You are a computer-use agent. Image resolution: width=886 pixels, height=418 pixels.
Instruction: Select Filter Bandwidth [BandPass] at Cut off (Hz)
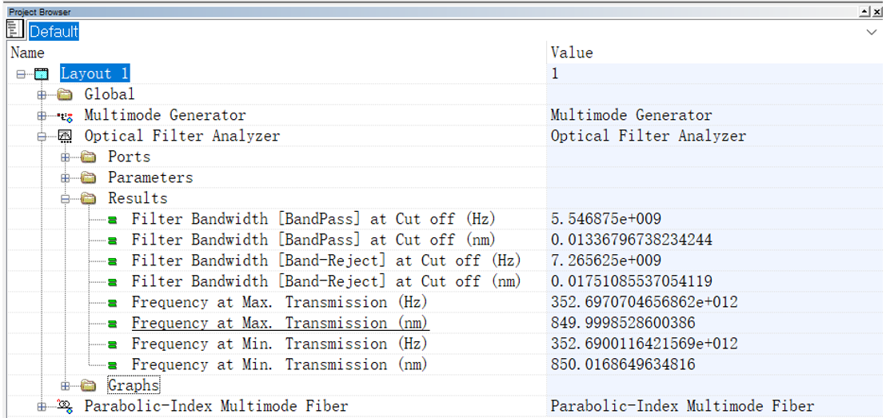[x=313, y=219]
